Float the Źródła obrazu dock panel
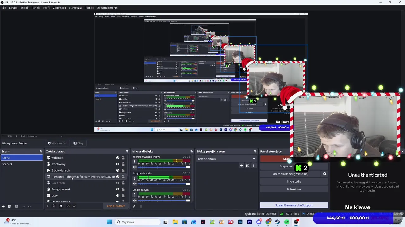Viewport: 405px width, 227px height. (127, 151)
